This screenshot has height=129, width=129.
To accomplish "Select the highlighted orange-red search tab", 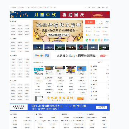I will (x=90, y=22).
